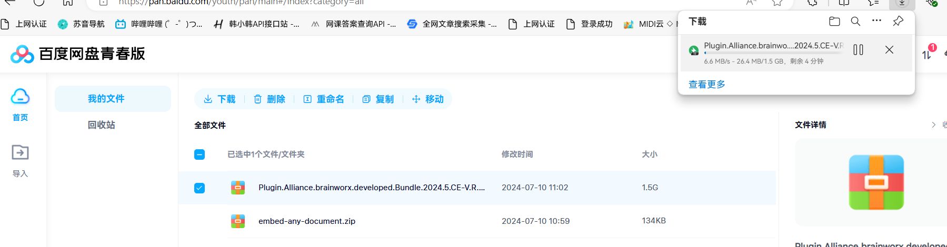Click the 全部文件 breadcrumb label

coord(210,126)
